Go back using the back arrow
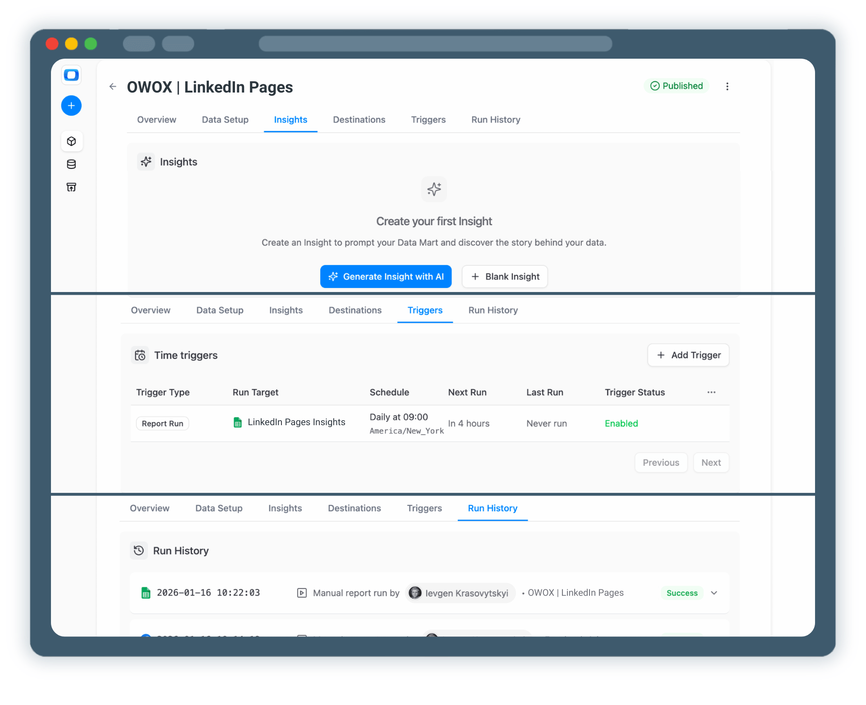 (112, 86)
